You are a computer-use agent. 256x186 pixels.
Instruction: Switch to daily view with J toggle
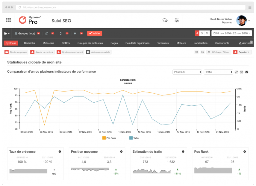pos(197,33)
